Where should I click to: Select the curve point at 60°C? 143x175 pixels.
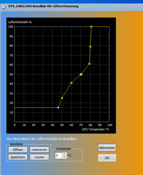point(71,83)
